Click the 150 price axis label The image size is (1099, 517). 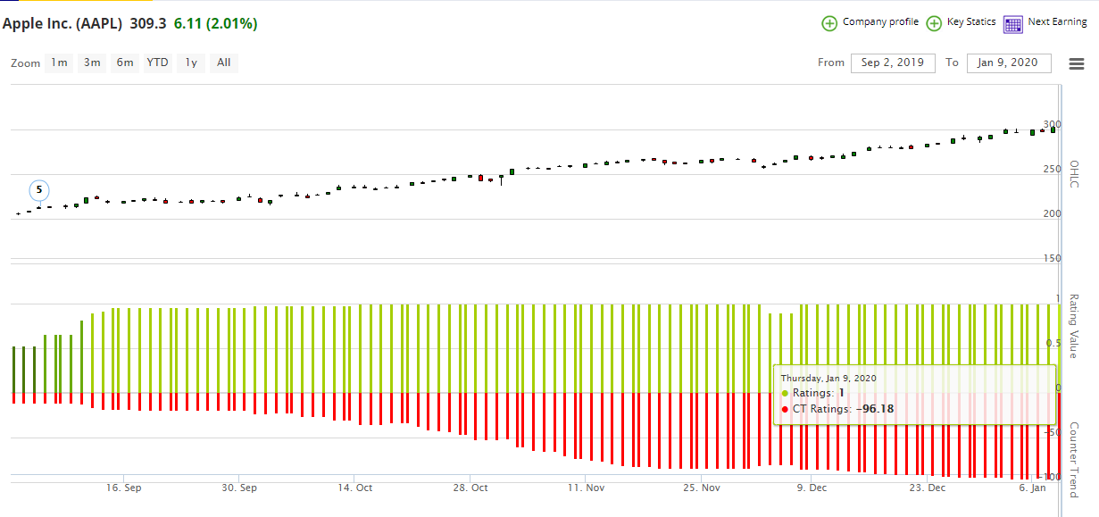pos(1052,258)
